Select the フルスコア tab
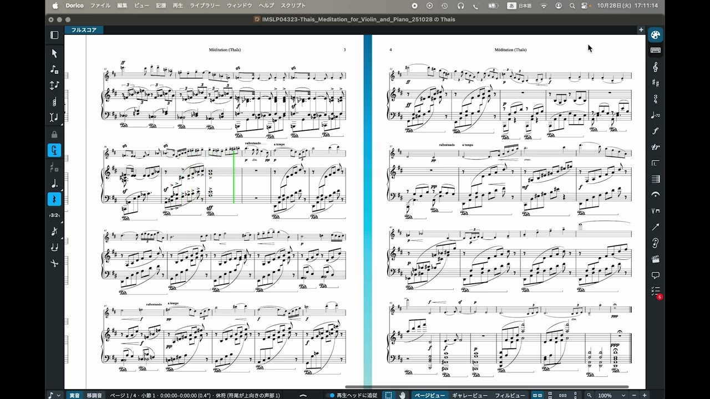This screenshot has width=710, height=399. 84,30
